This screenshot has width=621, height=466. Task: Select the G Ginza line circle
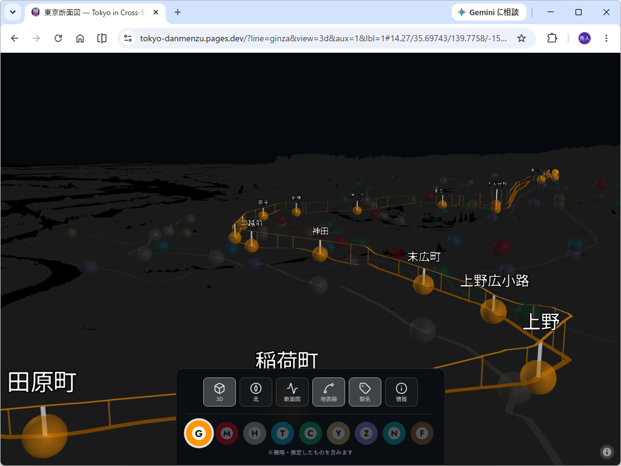[x=199, y=433]
